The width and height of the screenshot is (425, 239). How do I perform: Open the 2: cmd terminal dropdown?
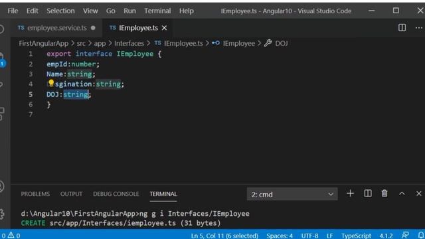tap(292, 195)
